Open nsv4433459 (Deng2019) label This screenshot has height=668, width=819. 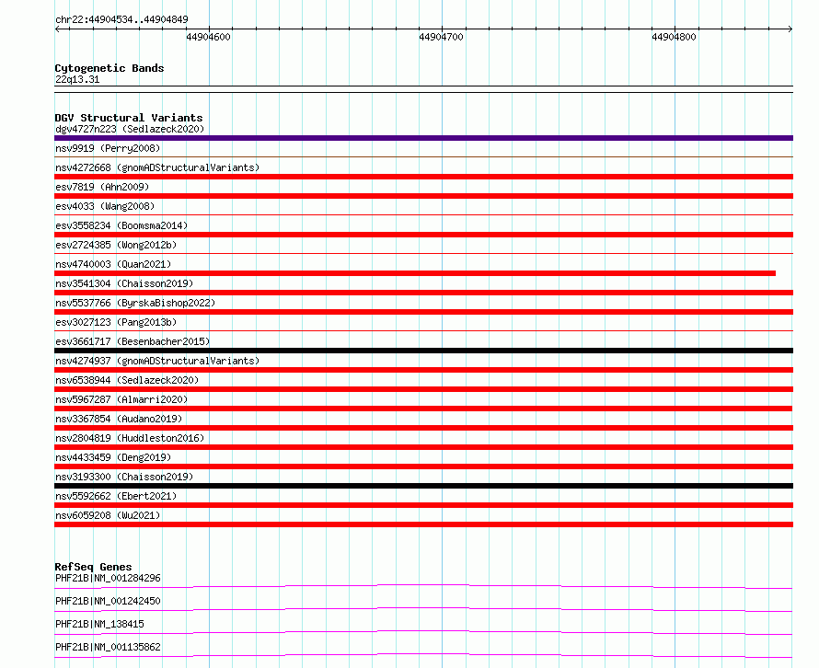113,457
